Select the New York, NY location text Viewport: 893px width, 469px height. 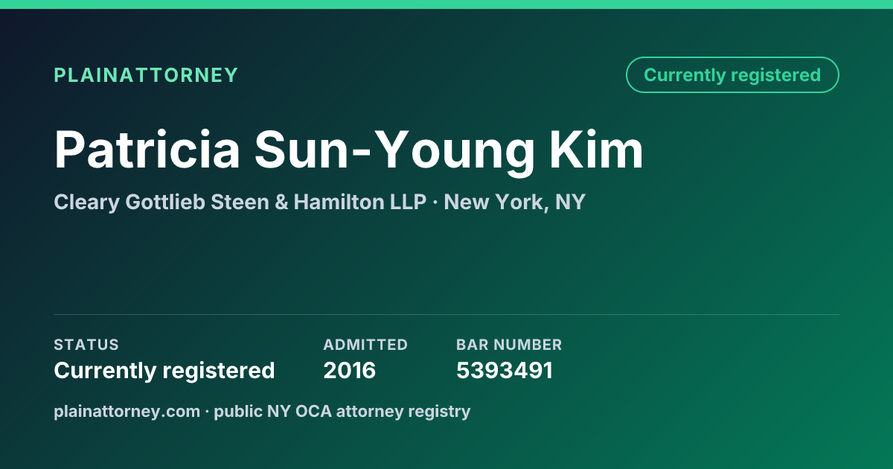pos(514,202)
